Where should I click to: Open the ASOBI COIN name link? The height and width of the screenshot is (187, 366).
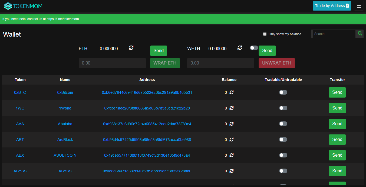pos(65,155)
